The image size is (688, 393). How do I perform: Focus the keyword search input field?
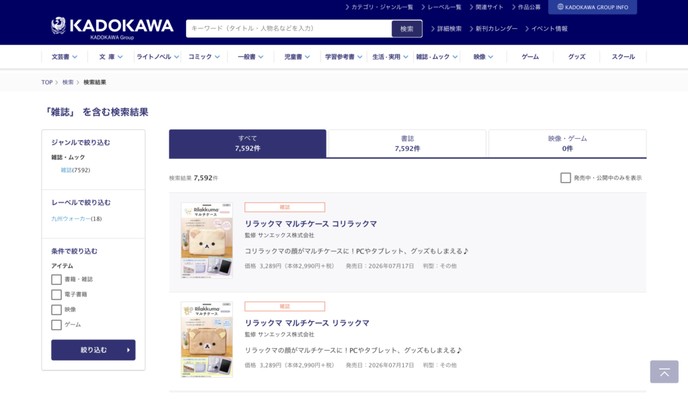click(x=289, y=29)
